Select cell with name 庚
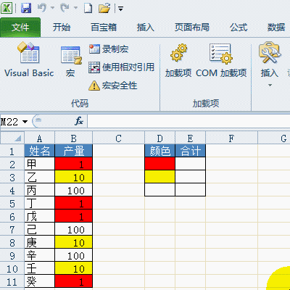The image size is (290, 290). (x=40, y=243)
